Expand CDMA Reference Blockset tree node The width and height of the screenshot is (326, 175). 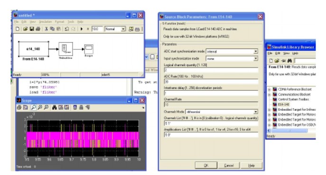point(269,89)
